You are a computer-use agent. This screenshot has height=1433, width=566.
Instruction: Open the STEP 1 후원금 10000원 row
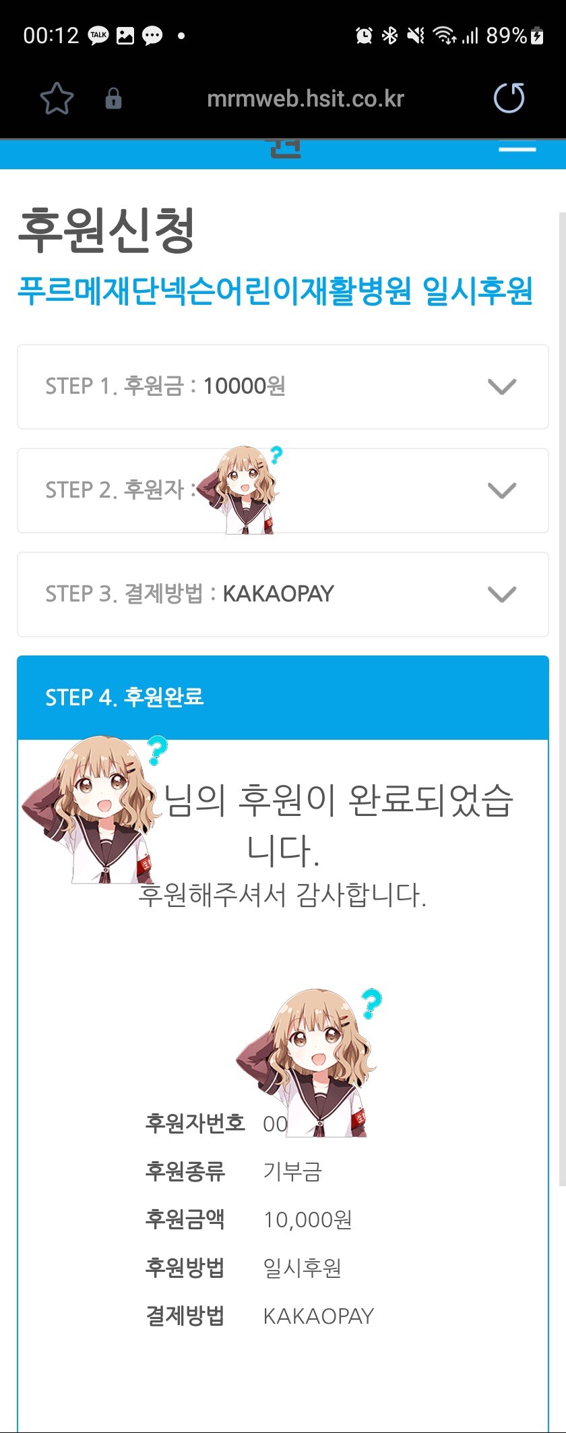click(x=283, y=386)
